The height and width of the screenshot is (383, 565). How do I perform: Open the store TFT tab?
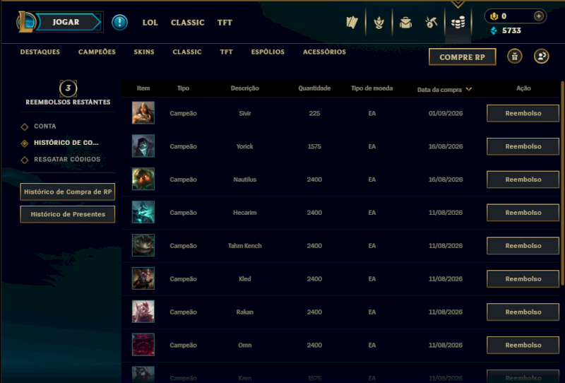(x=226, y=52)
